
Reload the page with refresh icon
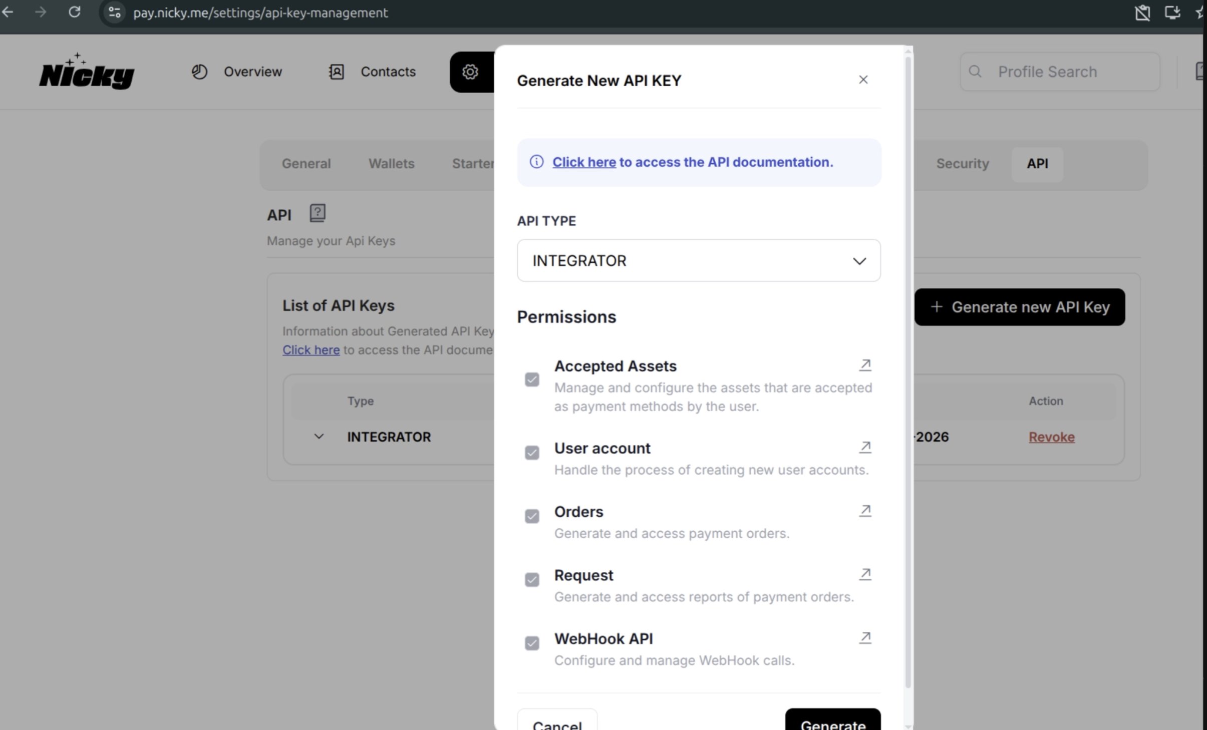(75, 12)
